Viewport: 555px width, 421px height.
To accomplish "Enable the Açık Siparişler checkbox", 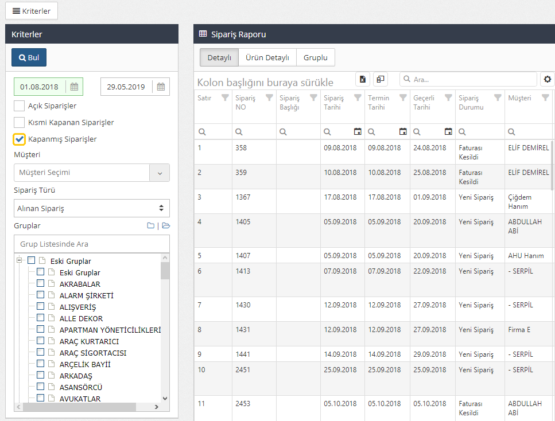I will tap(20, 106).
